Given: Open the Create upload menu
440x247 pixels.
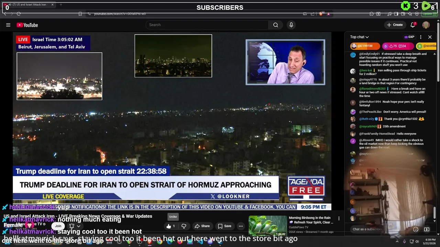Looking at the screenshot, I should click(395, 25).
